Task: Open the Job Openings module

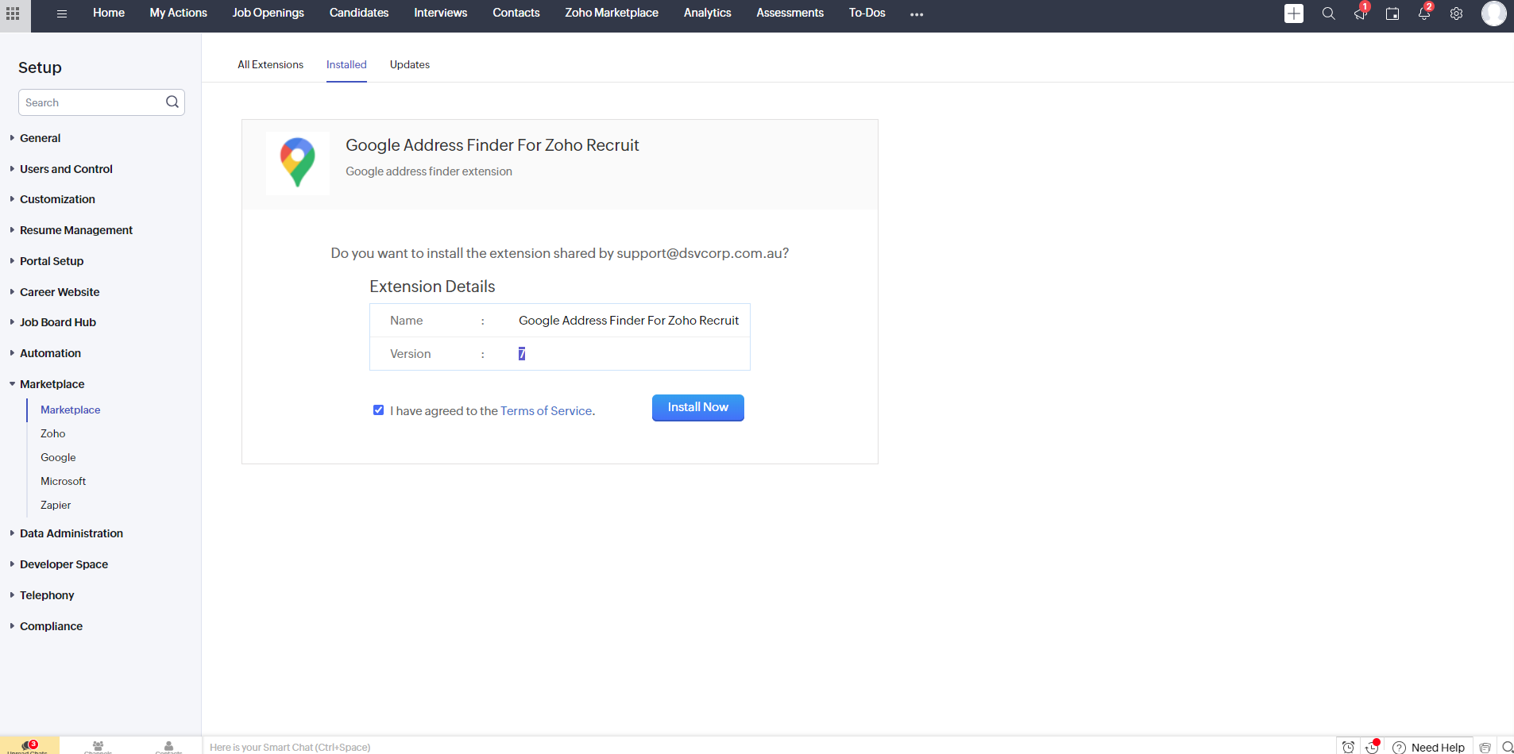Action: [x=268, y=13]
